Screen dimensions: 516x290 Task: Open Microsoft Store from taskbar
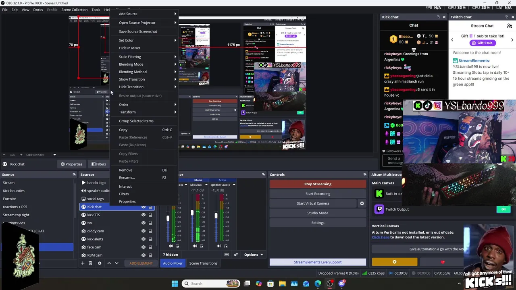click(x=270, y=284)
